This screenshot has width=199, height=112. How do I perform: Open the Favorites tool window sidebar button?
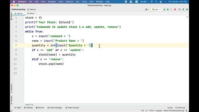[12, 100]
